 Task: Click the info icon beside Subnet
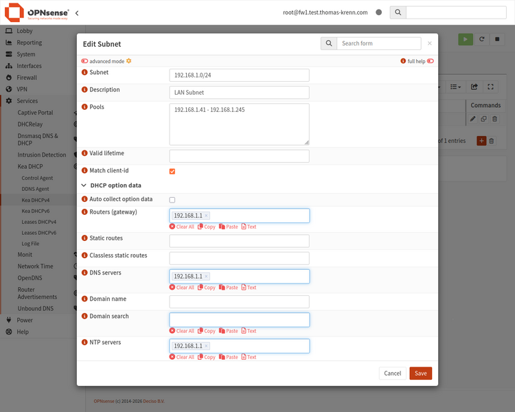pos(84,72)
